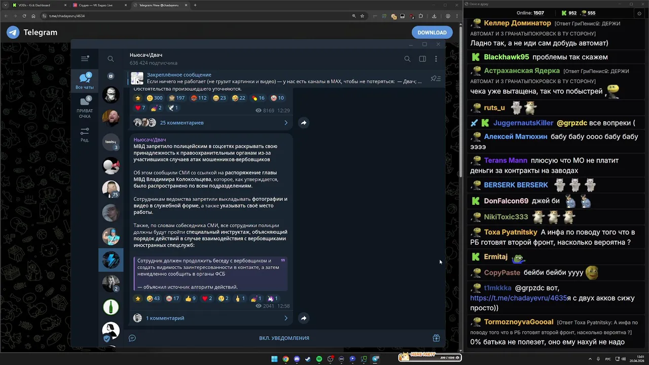Show the pinned messages list icon

pyautogui.click(x=436, y=79)
